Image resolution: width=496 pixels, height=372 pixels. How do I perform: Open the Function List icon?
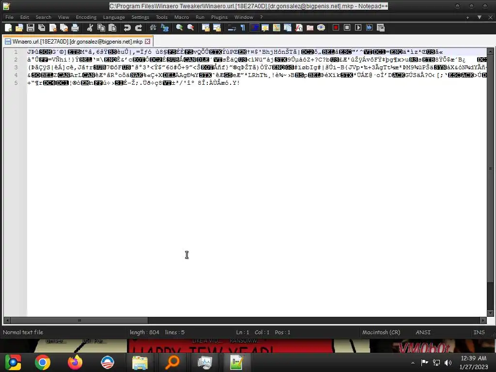click(x=298, y=28)
